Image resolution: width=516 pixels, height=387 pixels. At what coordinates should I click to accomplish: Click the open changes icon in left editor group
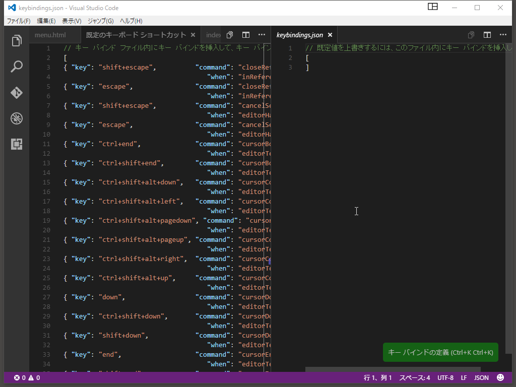(230, 35)
